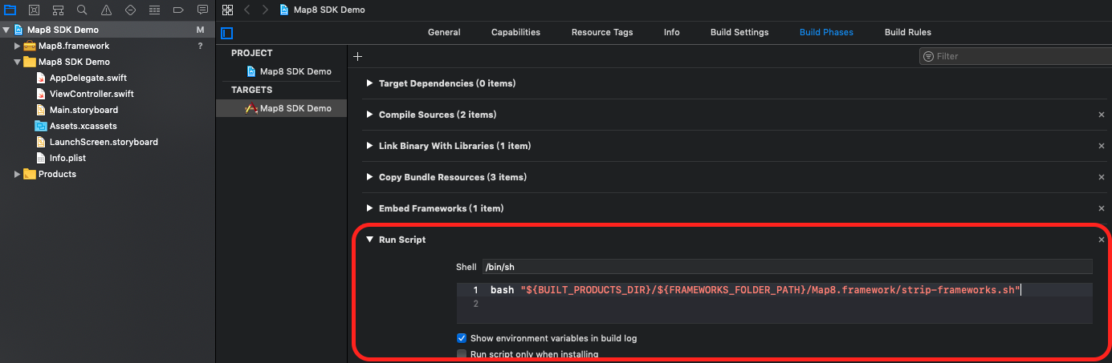Click the ? status beside Map8.framework

point(200,46)
